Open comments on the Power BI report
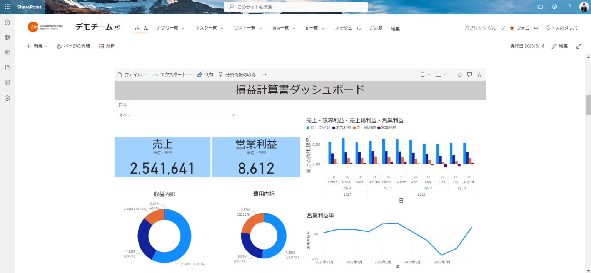The image size is (591, 273). pos(469,74)
